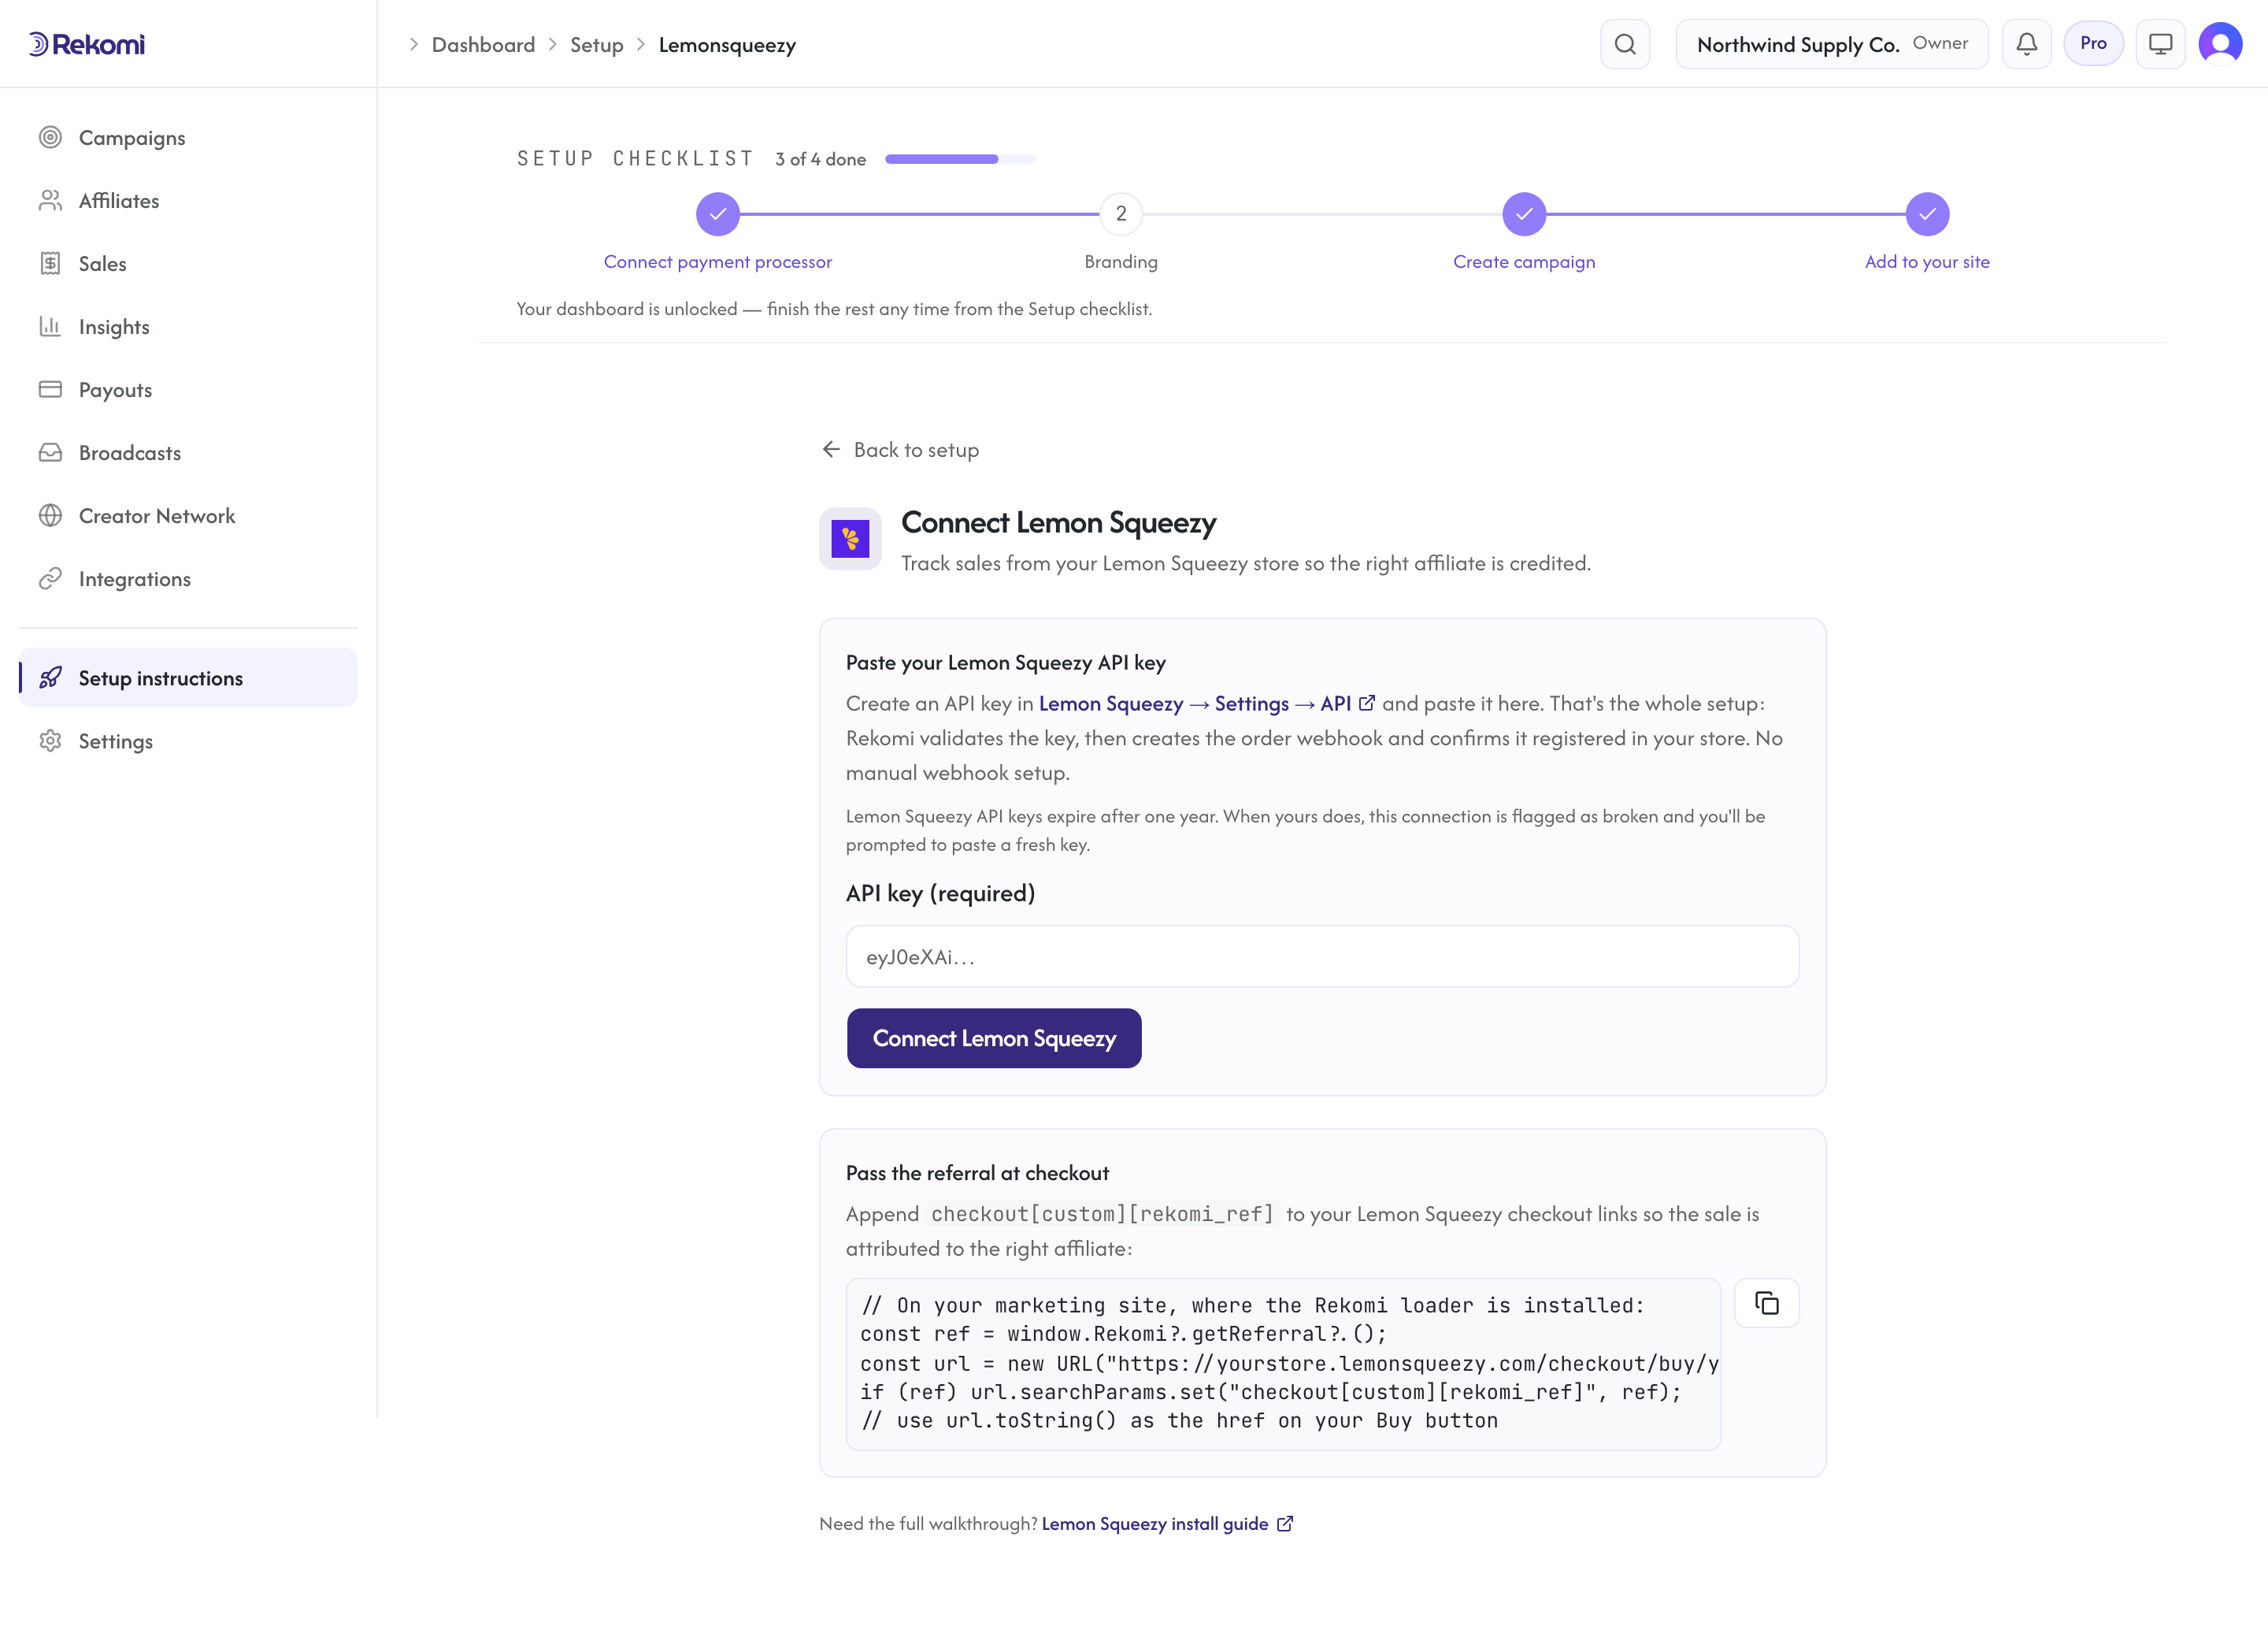Click the Integrations link icon

pos(50,578)
